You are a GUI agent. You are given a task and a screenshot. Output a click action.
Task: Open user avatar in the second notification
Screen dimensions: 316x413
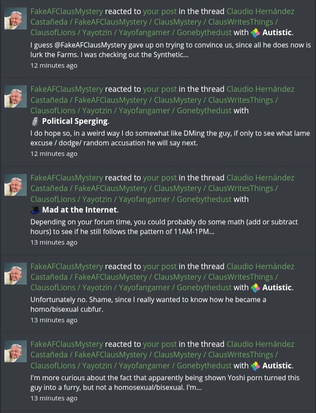tap(15, 97)
